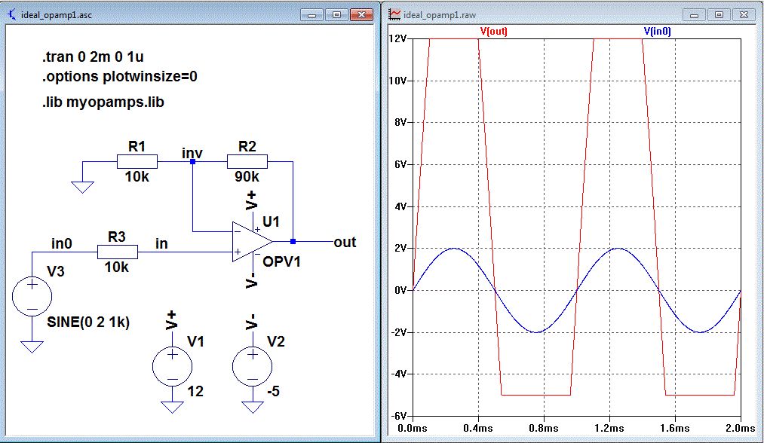
Task: Click the LTspice schematic icon in ideal_opamp1.asc title bar
Action: [x=12, y=14]
